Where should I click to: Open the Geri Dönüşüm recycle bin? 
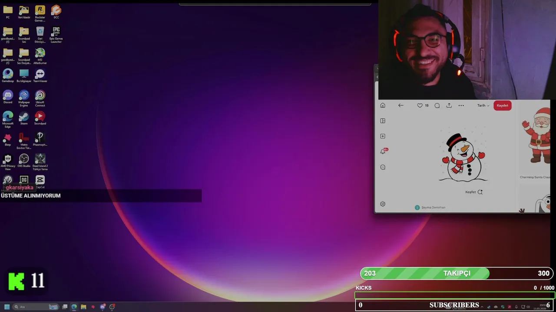coord(40,34)
